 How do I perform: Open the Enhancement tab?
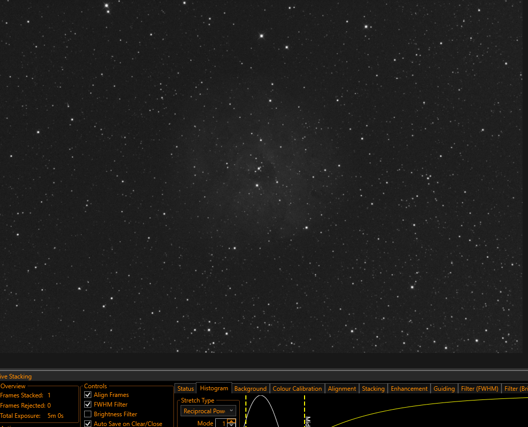click(409, 389)
